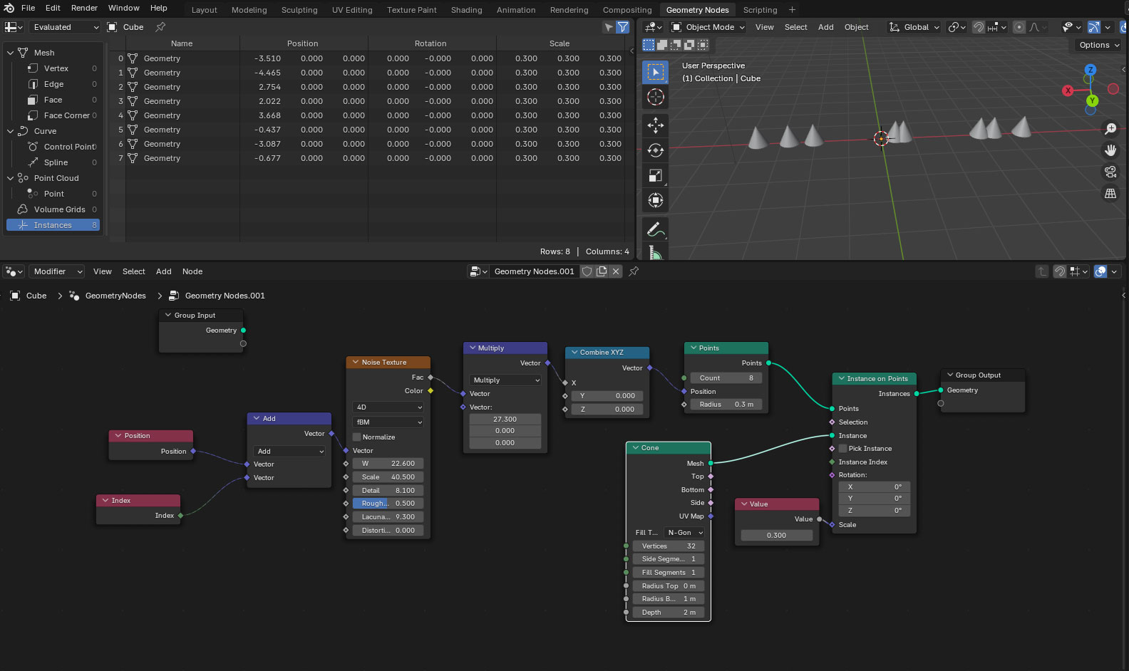Toggle camera view icon in viewport
Viewport: 1129px width, 671px height.
point(1110,172)
